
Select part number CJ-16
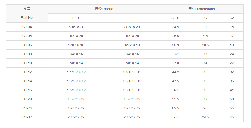(27, 90)
